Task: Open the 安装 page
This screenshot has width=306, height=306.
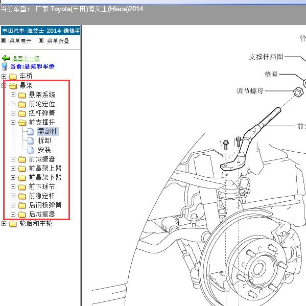Action: (x=44, y=150)
